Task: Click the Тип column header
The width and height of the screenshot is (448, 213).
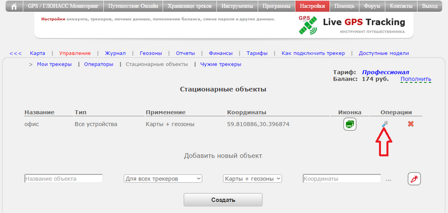Action: click(81, 112)
